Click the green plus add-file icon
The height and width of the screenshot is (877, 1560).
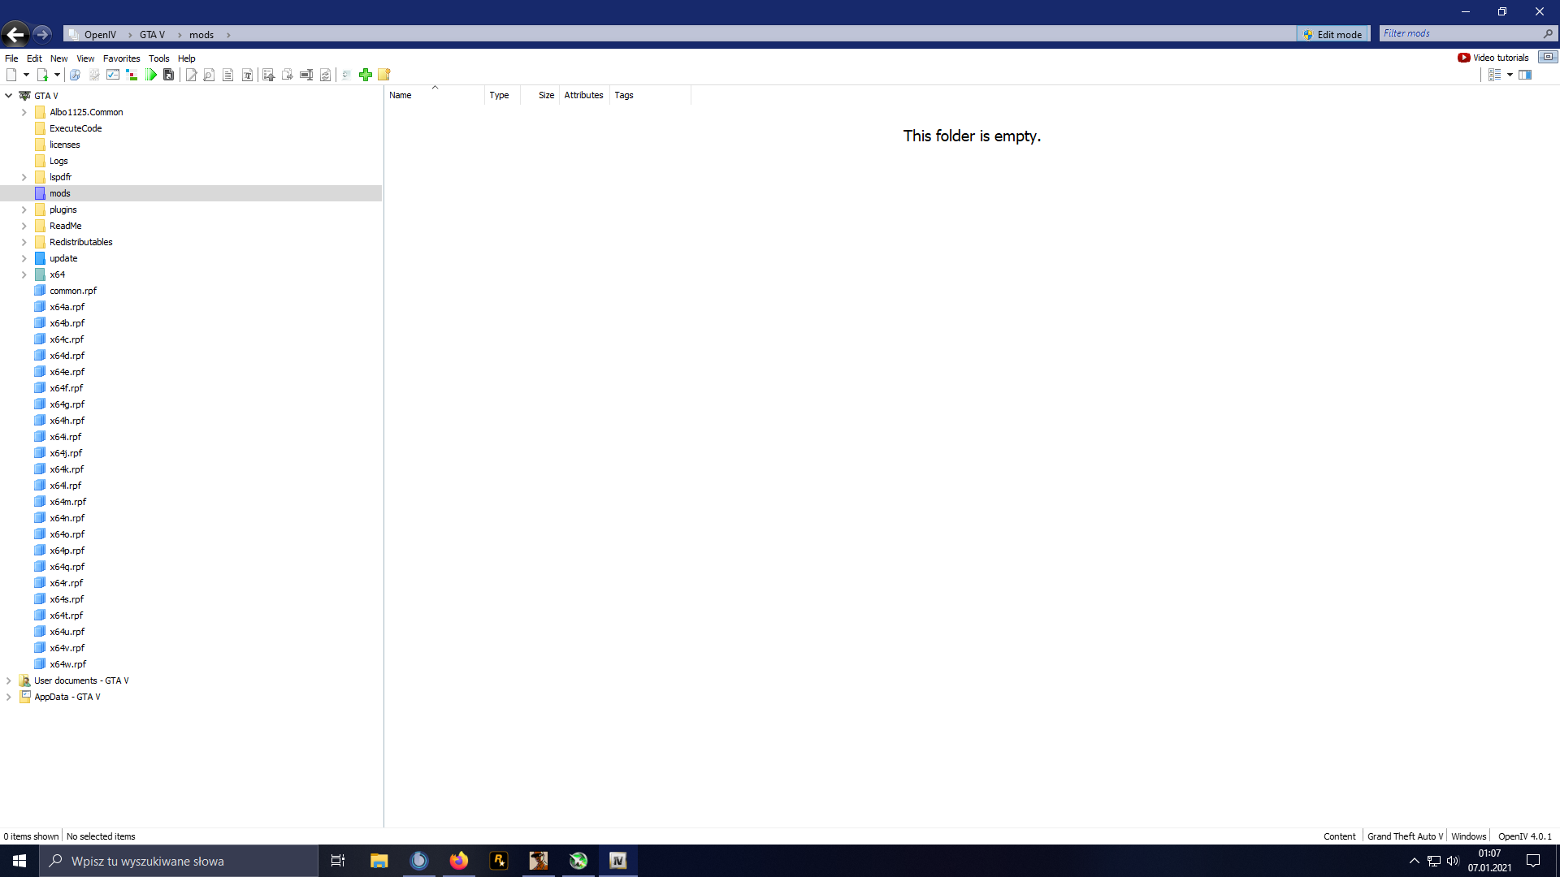point(366,75)
